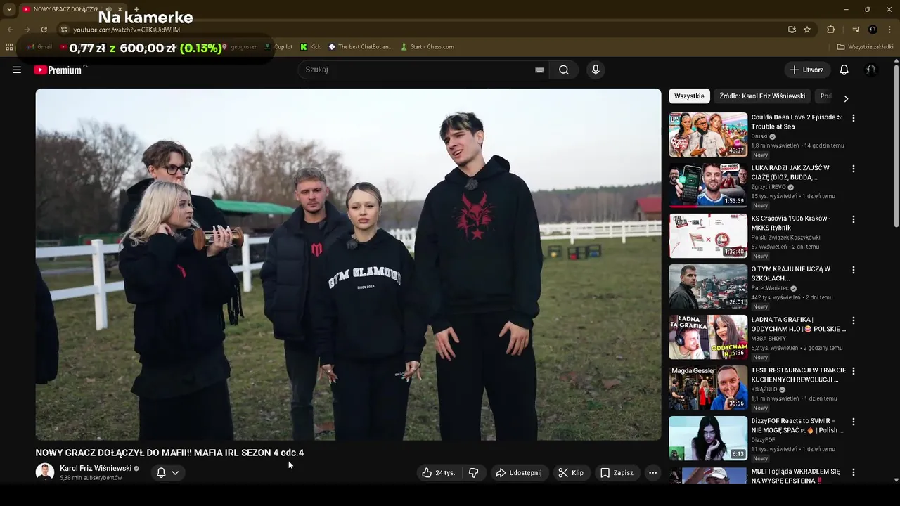Open more actions menu under the video
900x506 pixels.
click(652, 473)
